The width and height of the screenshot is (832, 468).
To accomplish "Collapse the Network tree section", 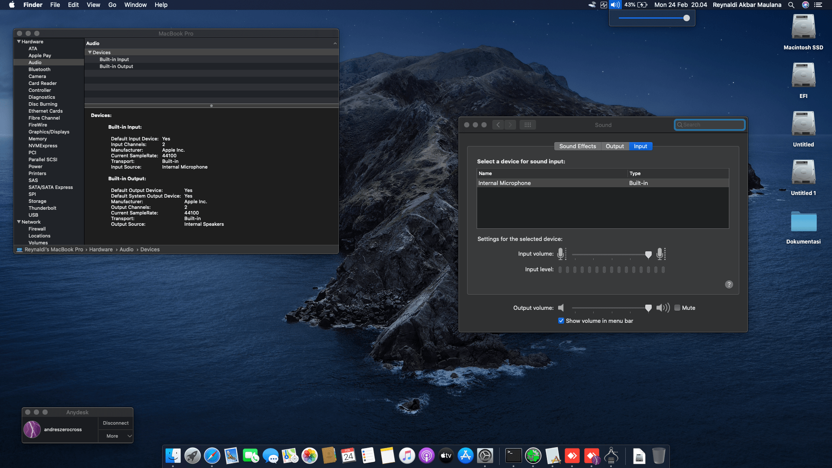I will (19, 222).
